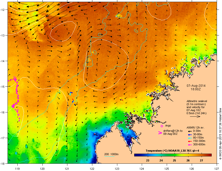Viewport: 222px width, 171px height.
Task: Click the time text 18:00Z
Action: (196, 89)
